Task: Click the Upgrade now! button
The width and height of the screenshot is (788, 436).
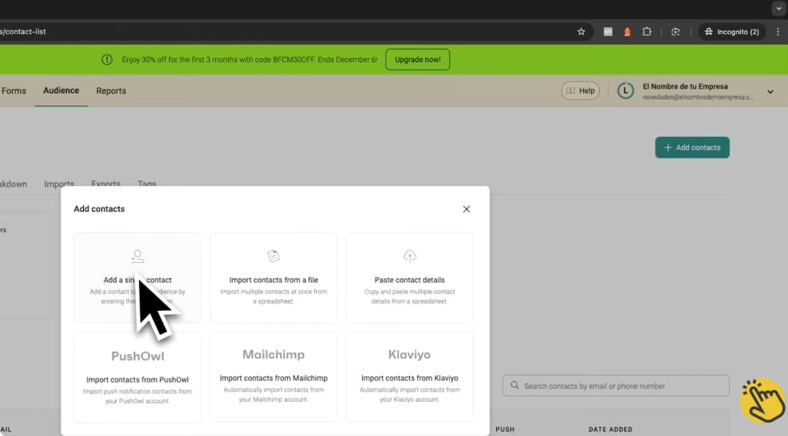Action: click(418, 59)
